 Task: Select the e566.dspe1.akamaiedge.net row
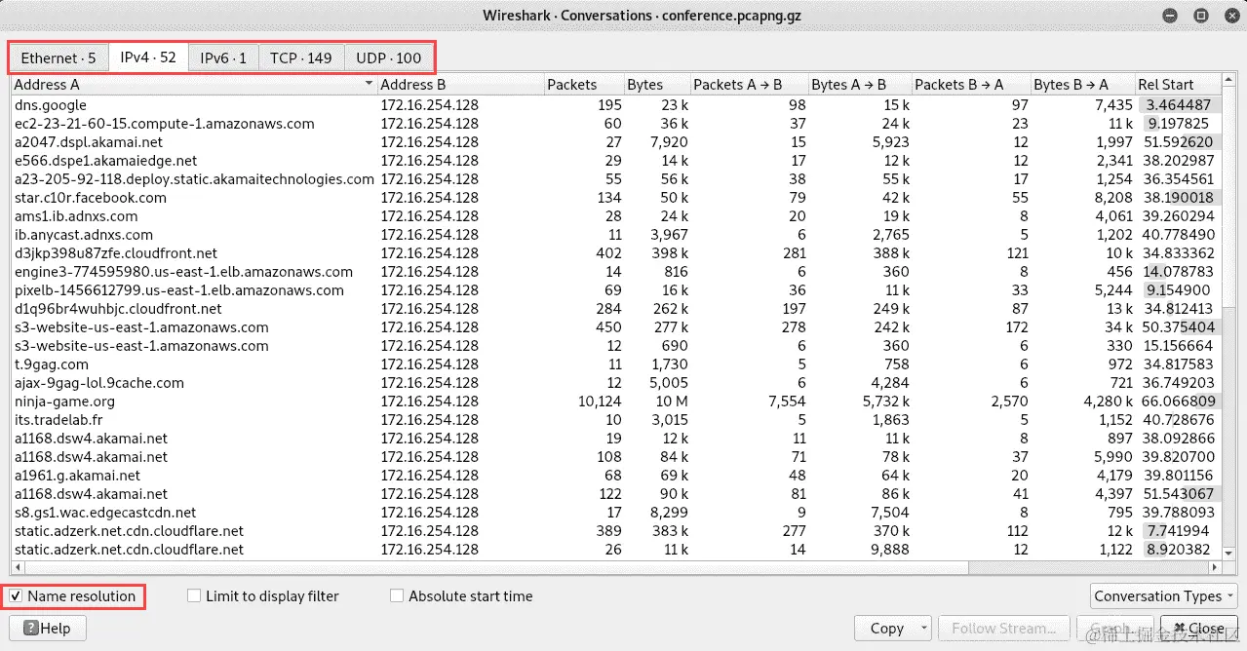click(x=616, y=161)
